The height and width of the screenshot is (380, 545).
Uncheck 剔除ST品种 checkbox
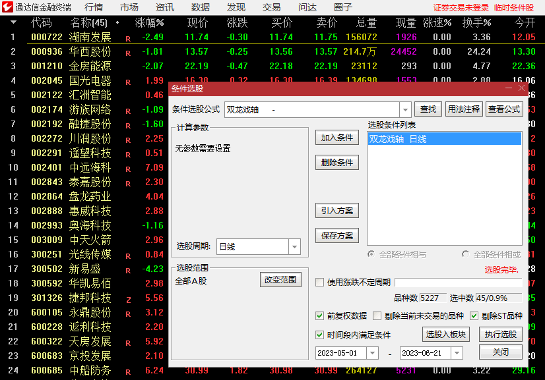[x=474, y=316]
